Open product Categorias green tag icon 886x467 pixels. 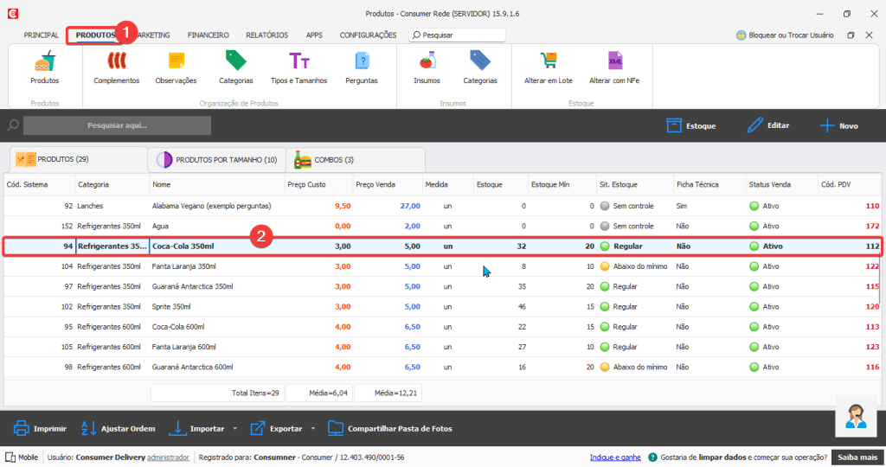point(236,63)
